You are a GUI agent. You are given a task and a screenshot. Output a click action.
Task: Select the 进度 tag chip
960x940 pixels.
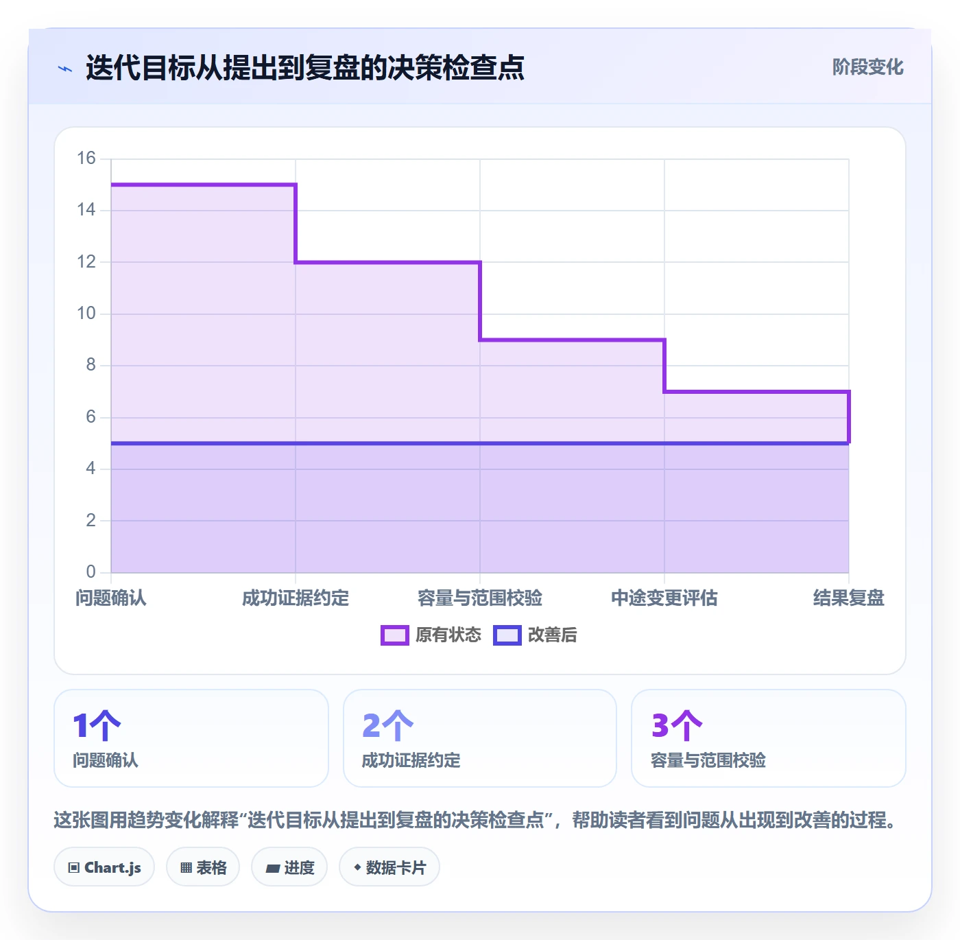click(289, 867)
